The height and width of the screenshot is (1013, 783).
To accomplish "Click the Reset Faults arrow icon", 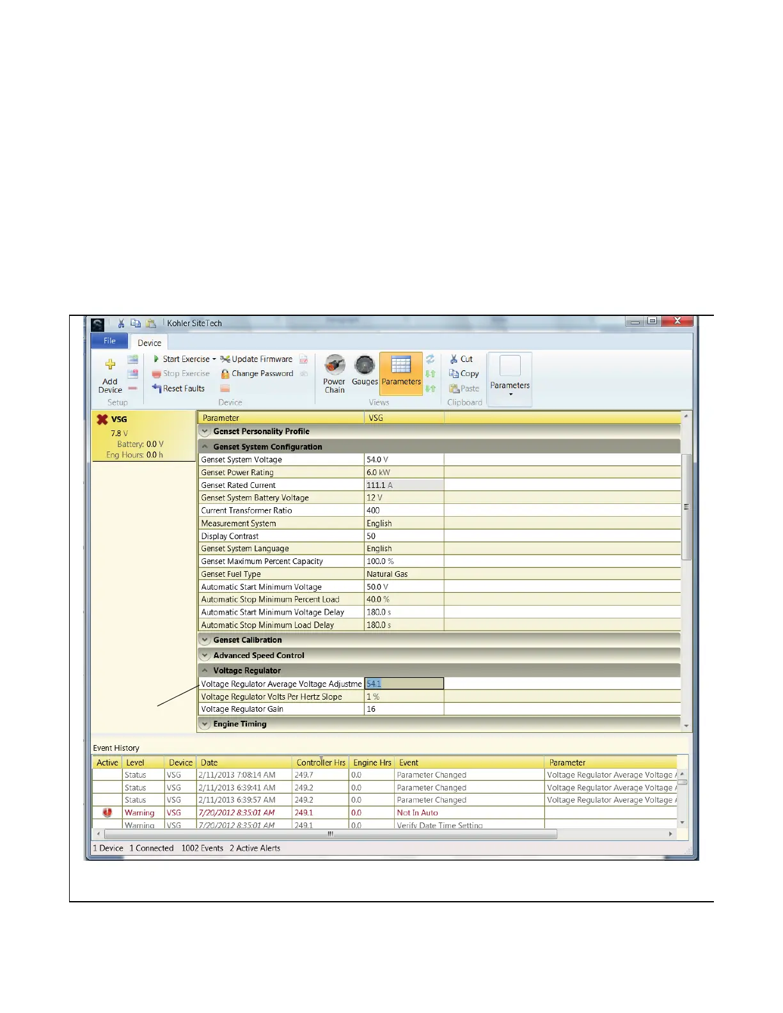I will pos(157,388).
